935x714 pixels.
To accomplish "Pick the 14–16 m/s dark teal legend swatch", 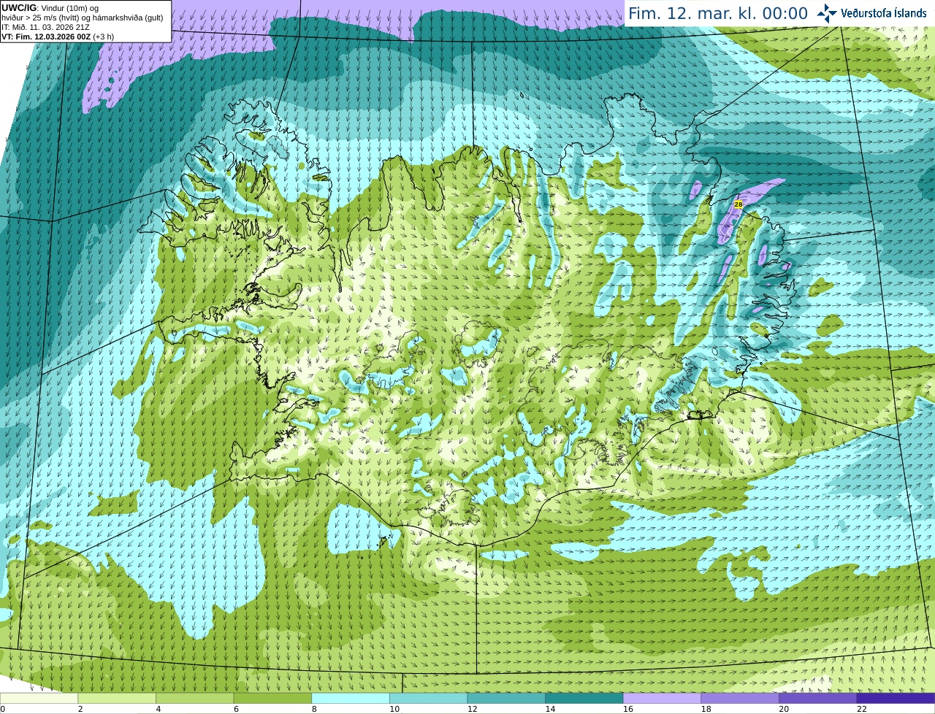I will pos(584,699).
